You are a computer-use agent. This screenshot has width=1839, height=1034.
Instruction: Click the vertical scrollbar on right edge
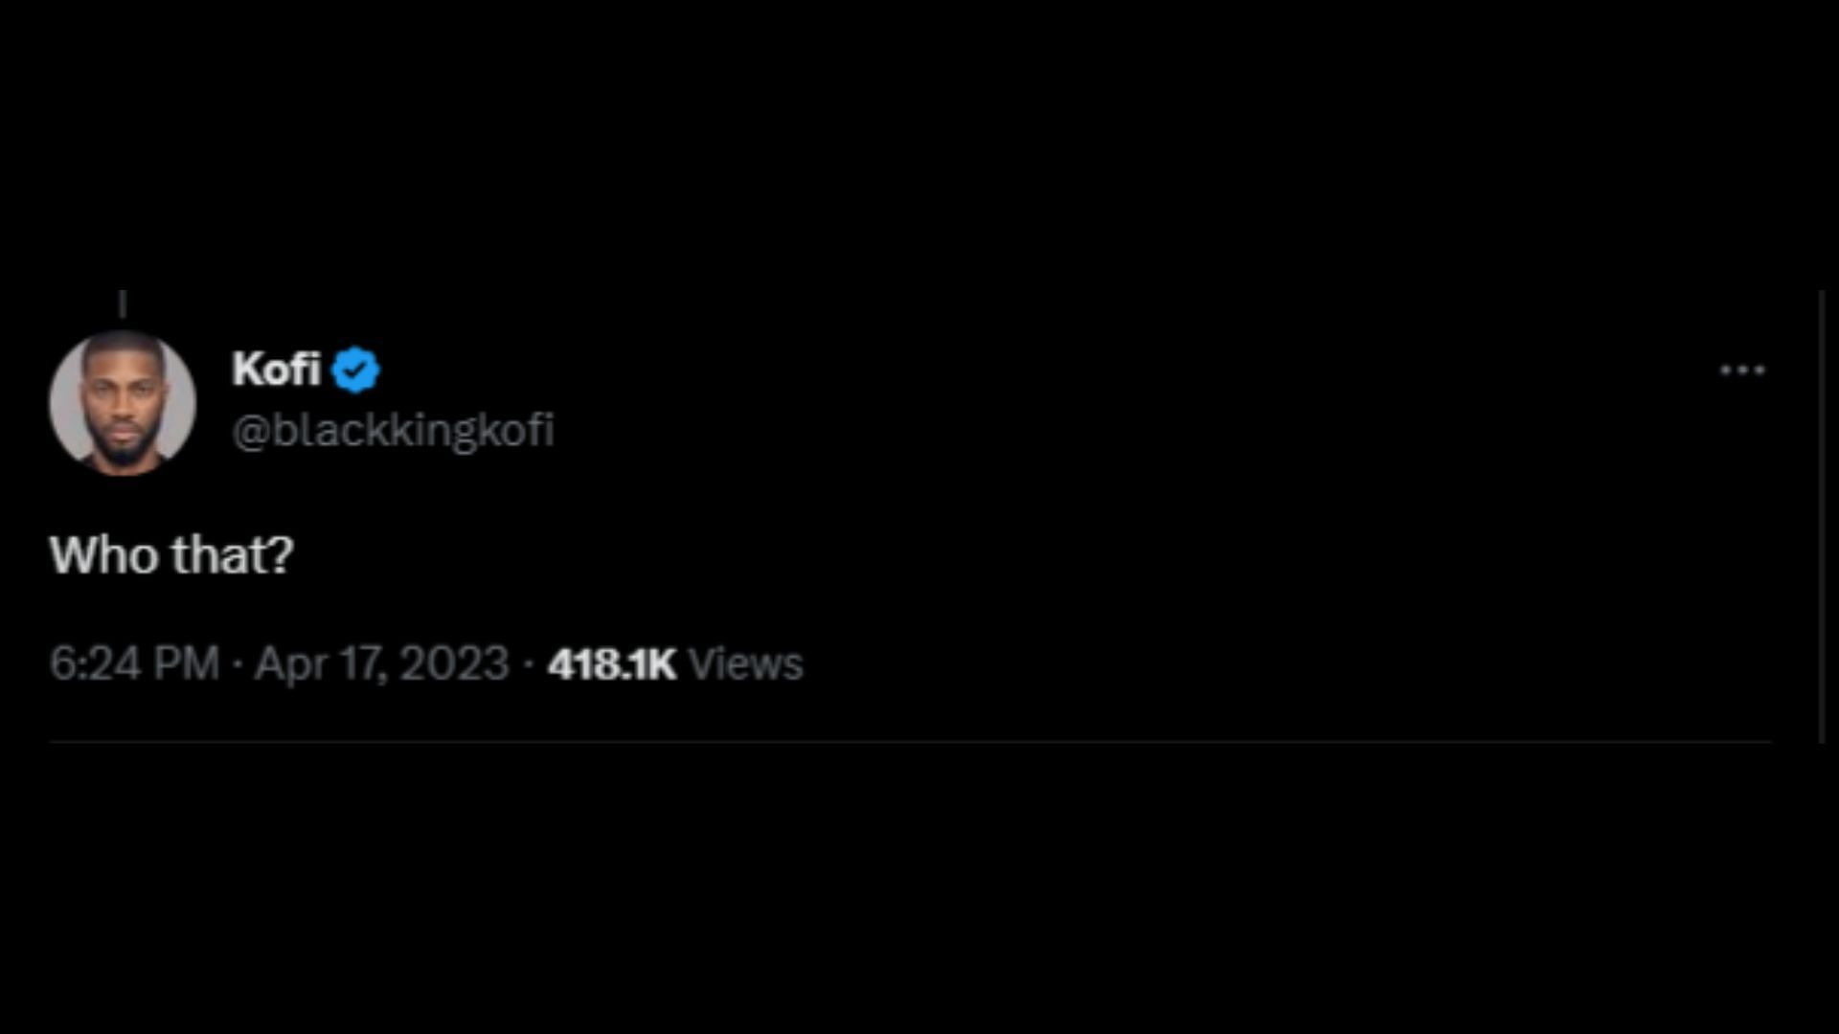pyautogui.click(x=1822, y=517)
